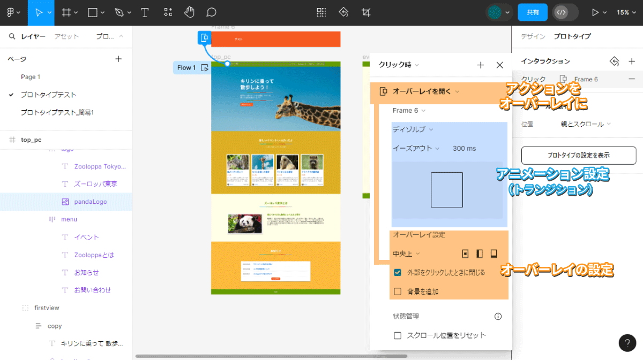
Task: Select the Move tool
Action: 39,12
